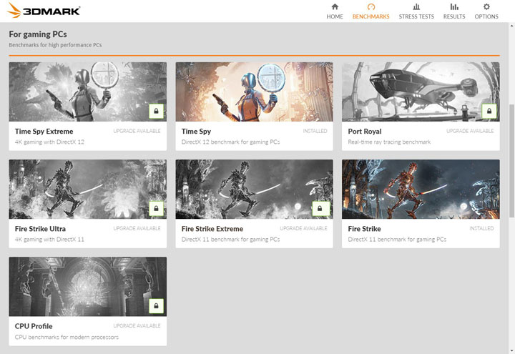Click the CPU Profile title
The width and height of the screenshot is (515, 354).
pos(34,326)
